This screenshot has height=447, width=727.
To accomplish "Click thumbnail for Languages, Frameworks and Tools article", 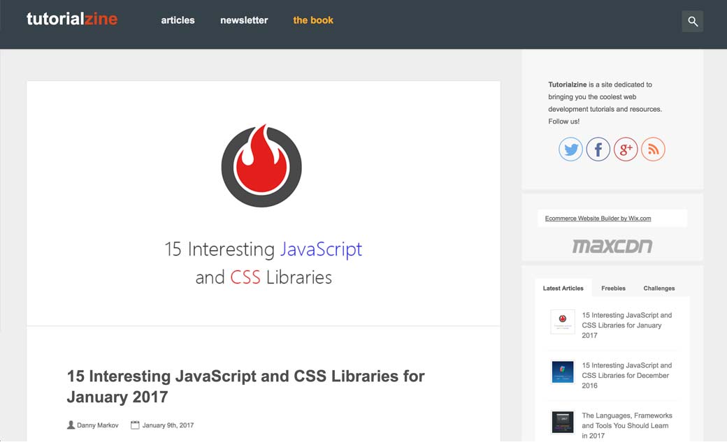I will coord(563,423).
